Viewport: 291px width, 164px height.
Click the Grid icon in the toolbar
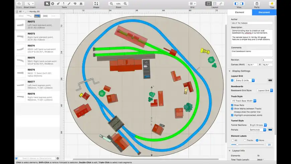[x=191, y=4]
